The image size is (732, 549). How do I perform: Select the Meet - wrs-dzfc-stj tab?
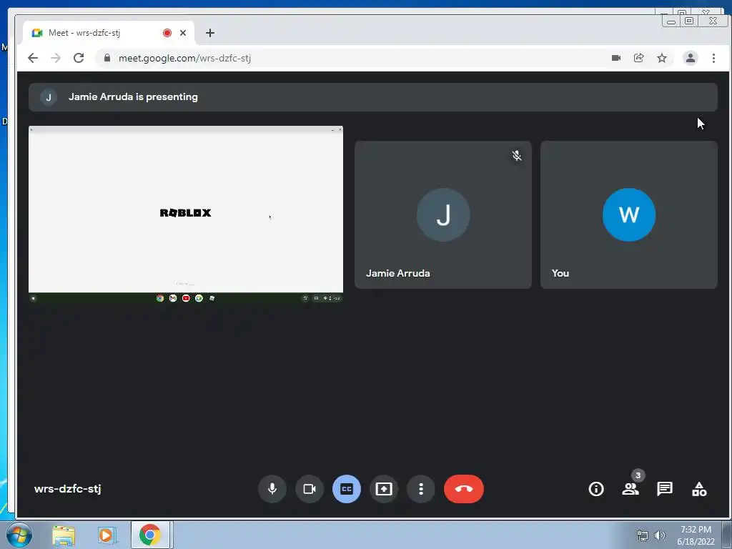click(109, 33)
